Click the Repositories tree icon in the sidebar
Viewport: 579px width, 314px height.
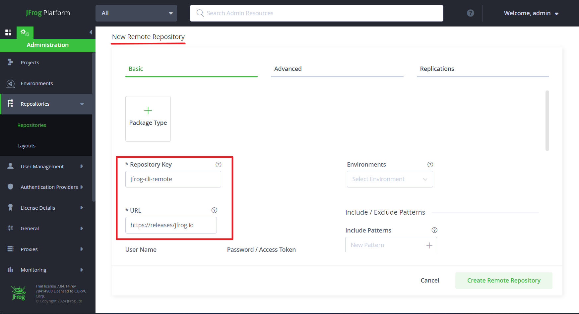coord(11,104)
